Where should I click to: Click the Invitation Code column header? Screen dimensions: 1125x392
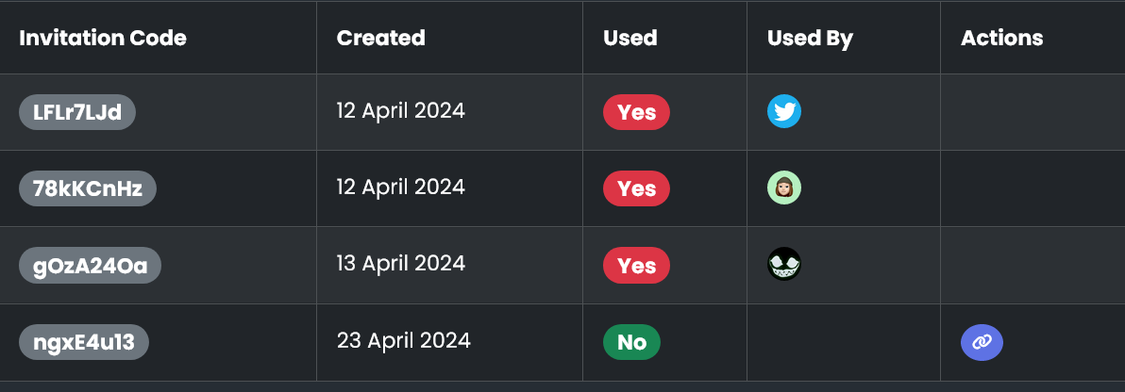pyautogui.click(x=103, y=38)
